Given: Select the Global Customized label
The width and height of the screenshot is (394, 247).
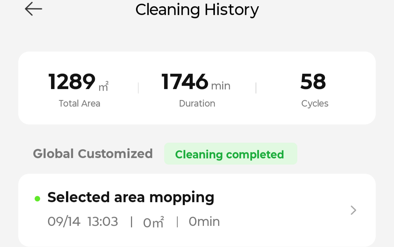Looking at the screenshot, I should 93,154.
